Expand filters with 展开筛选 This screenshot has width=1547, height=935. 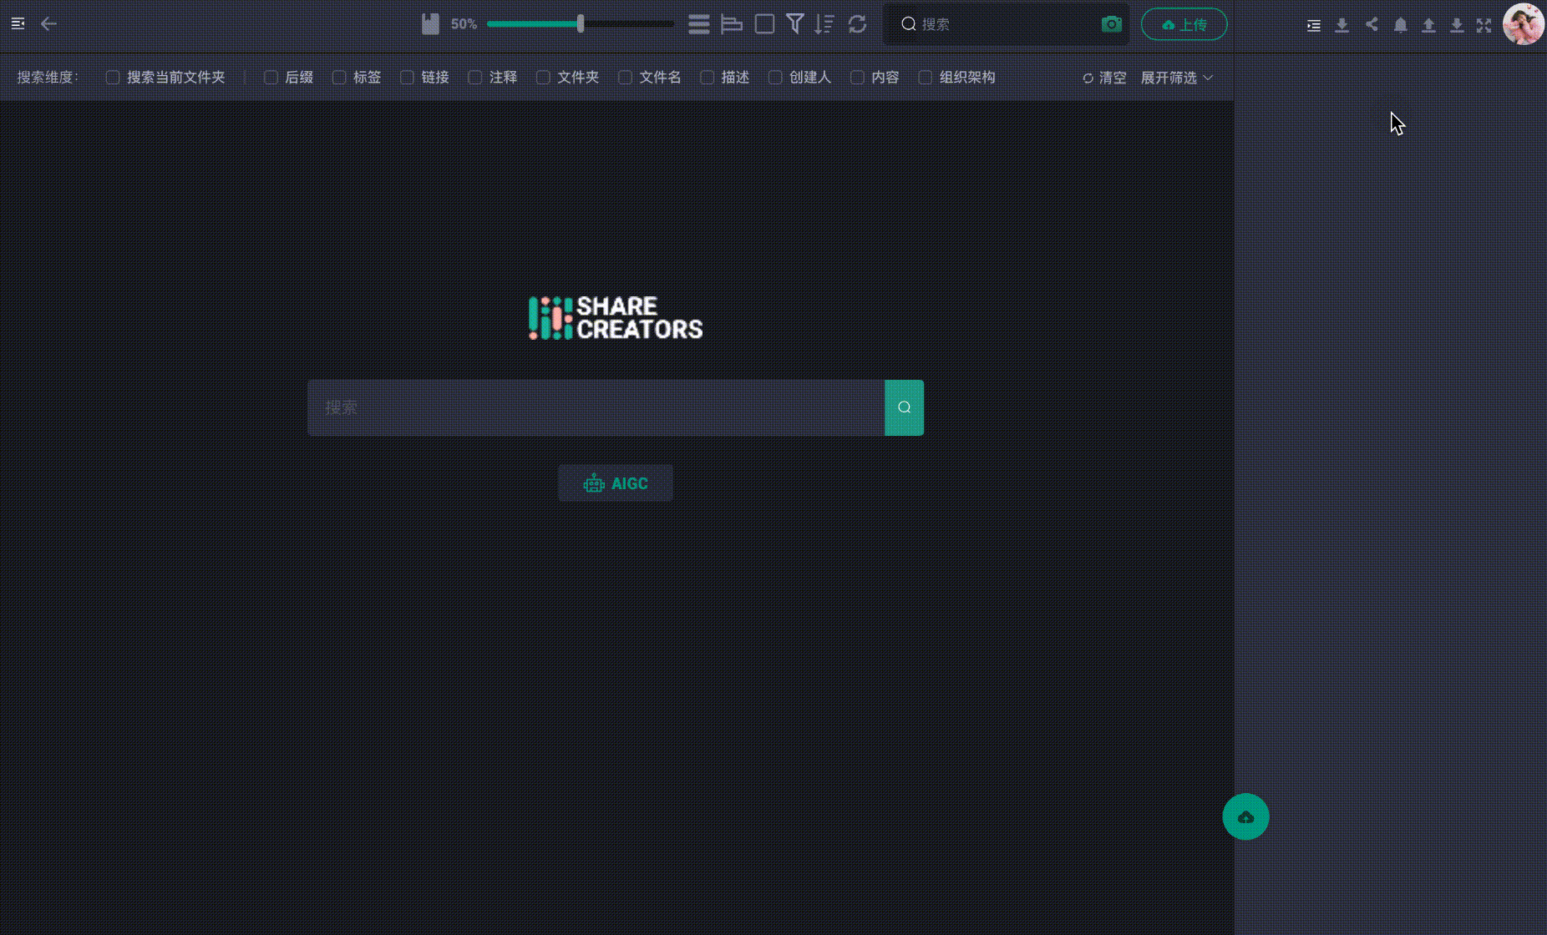(1177, 78)
